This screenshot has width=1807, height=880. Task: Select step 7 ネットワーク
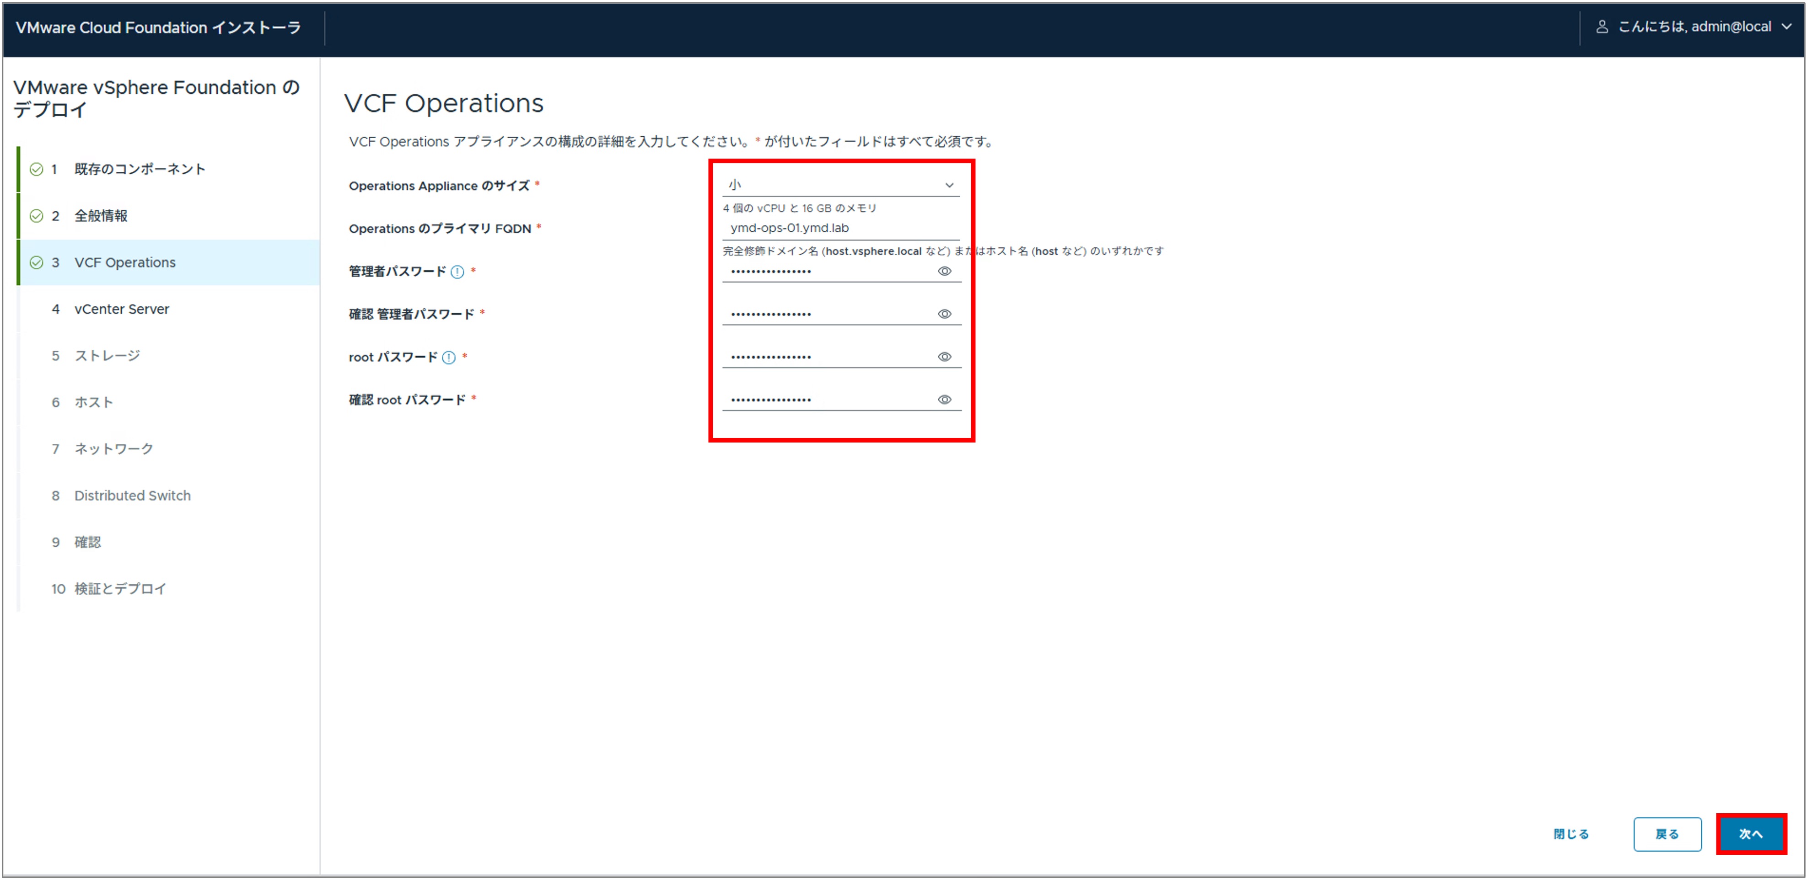(168, 449)
